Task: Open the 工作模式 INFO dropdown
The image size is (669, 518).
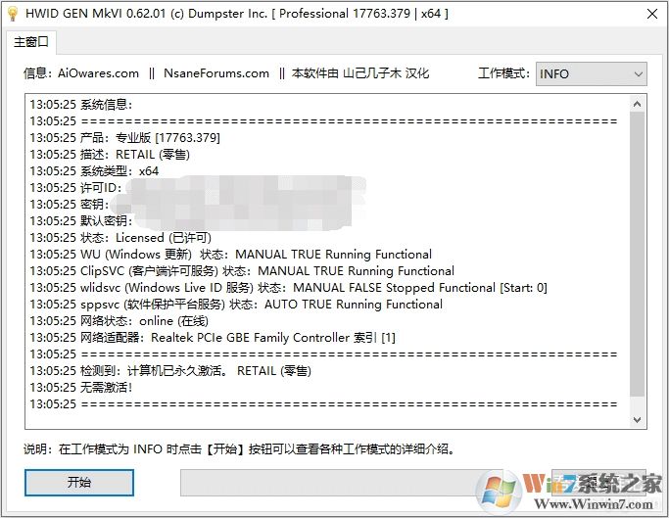Action: coord(591,73)
